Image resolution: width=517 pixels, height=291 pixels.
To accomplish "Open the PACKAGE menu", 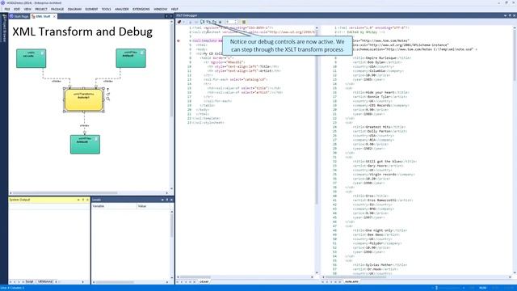I will point(57,9).
